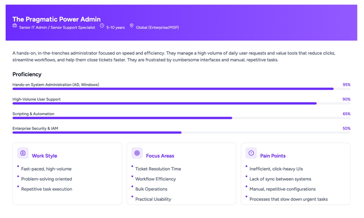Screen dimensions: 364x218
Task: Click the Proficiency section heading
Action: [27, 74]
